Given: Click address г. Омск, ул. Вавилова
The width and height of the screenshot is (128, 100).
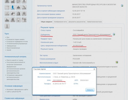Looking at the screenshot, I should click(64, 77).
